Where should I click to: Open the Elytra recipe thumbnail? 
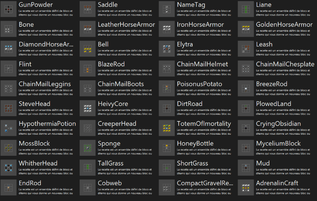[167, 49]
